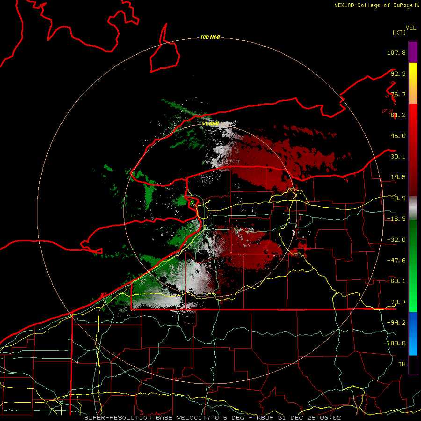
Task: Select the -78.7 velocity scale value
Action: (396, 302)
